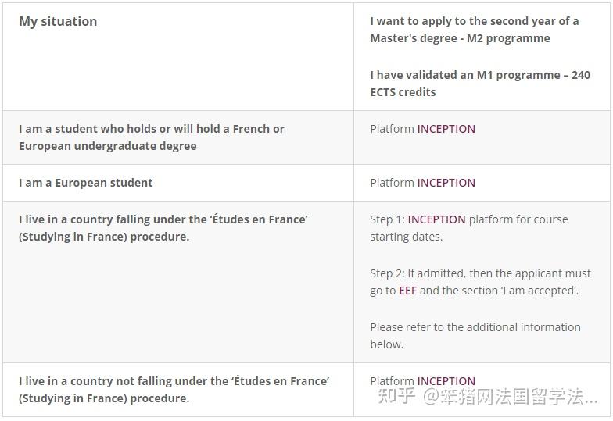Screen dimensions: 613x421
Task: Click 'I want to apply to the second year' heading
Action: [x=474, y=21]
